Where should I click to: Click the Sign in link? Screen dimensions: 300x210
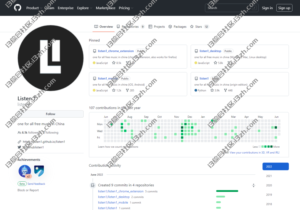(267, 8)
